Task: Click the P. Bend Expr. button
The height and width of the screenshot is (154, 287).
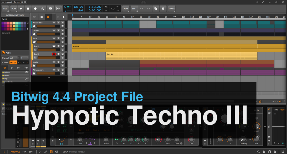Action: [13, 62]
